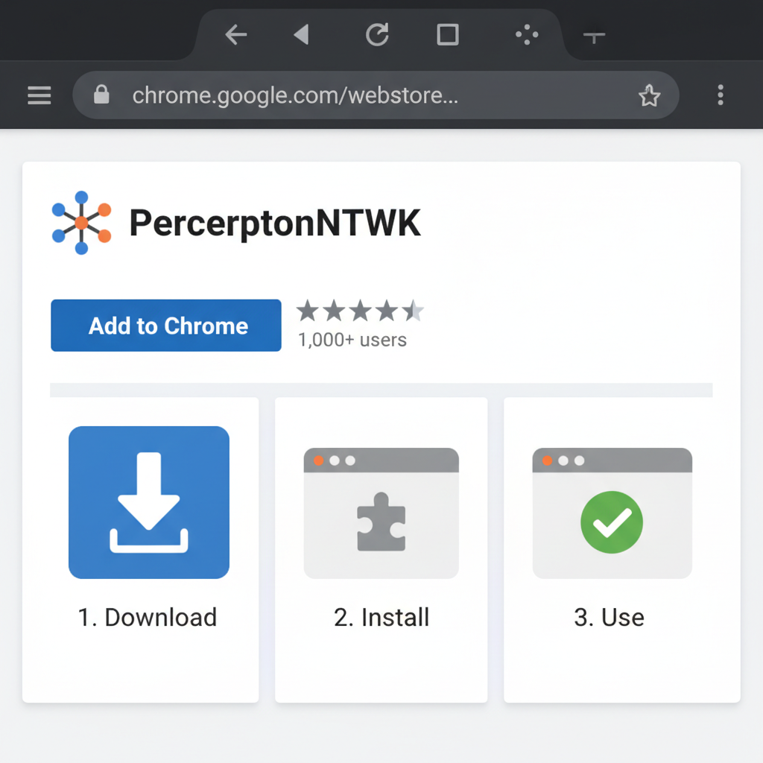
Task: Click the 1,000+ users link
Action: pos(352,340)
